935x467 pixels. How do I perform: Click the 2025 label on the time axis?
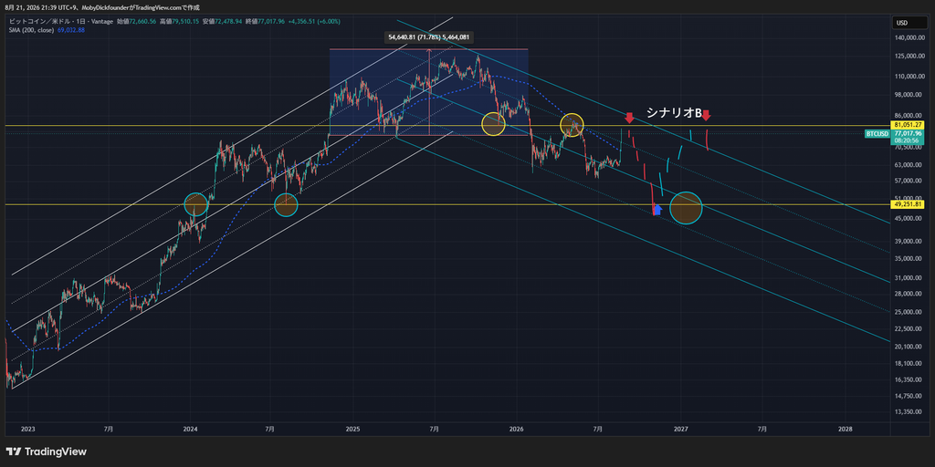353,429
